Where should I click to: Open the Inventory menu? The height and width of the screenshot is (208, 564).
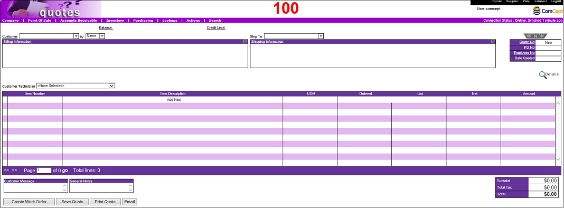(115, 21)
